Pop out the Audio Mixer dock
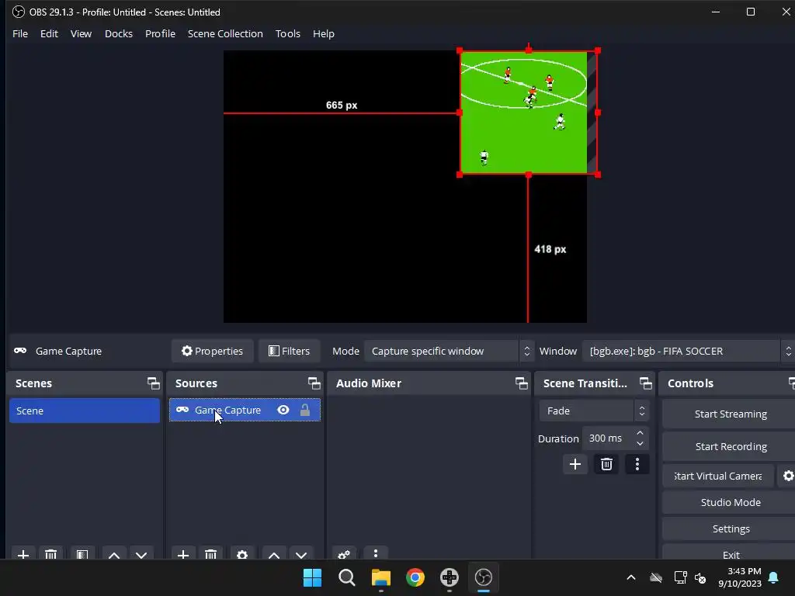 pyautogui.click(x=521, y=383)
